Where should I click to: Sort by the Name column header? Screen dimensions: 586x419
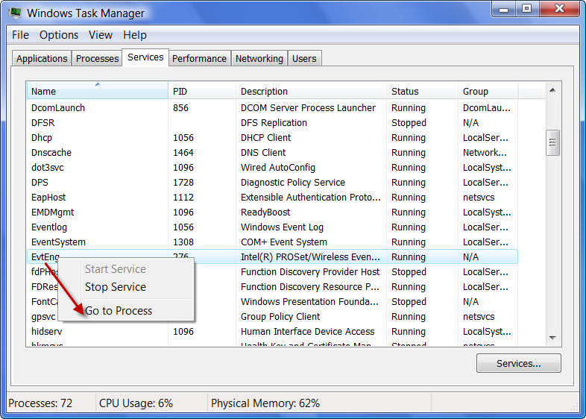point(98,91)
